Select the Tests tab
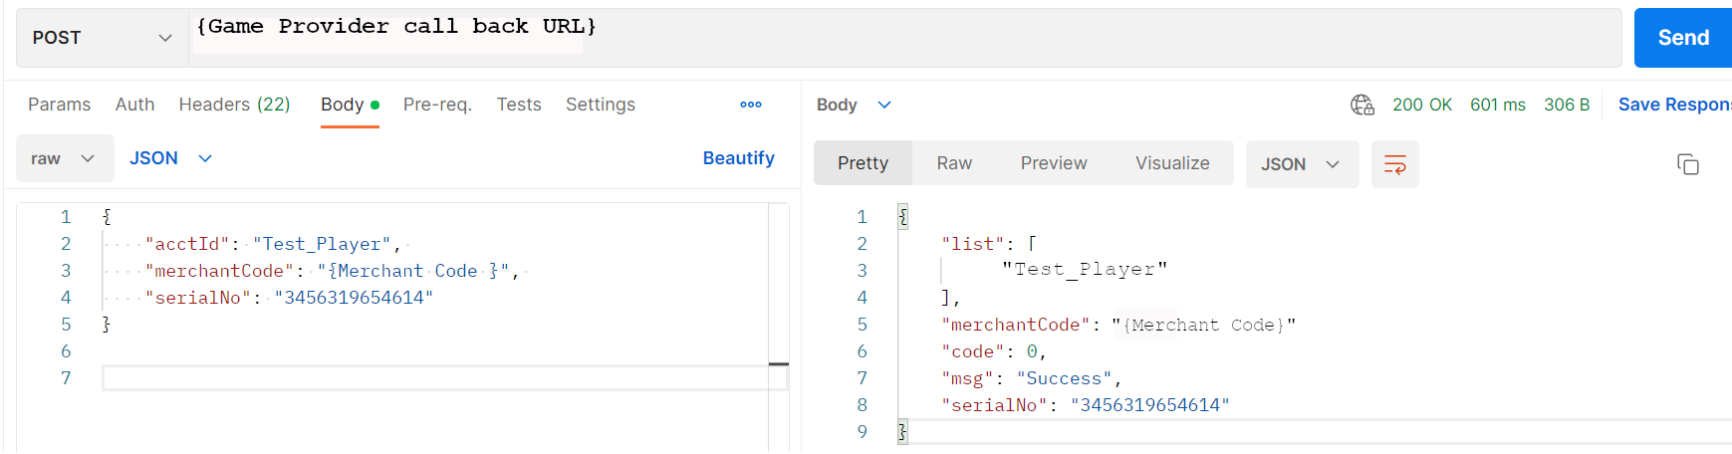 [x=519, y=105]
